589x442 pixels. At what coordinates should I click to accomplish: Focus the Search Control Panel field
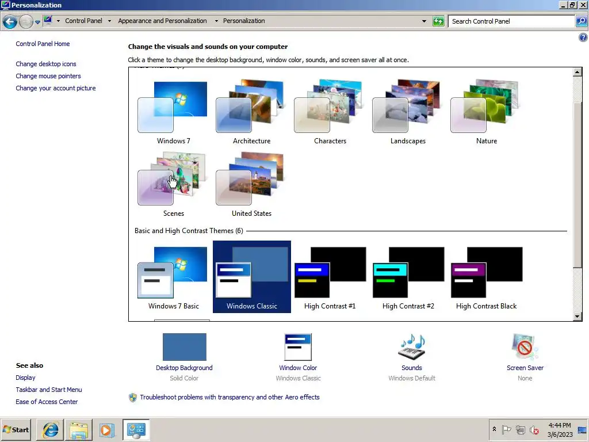point(511,21)
